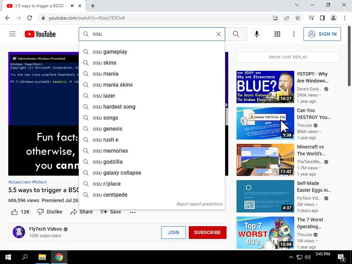Start voice search with the microphone
Image resolution: width=352 pixels, height=264 pixels.
coord(256,34)
